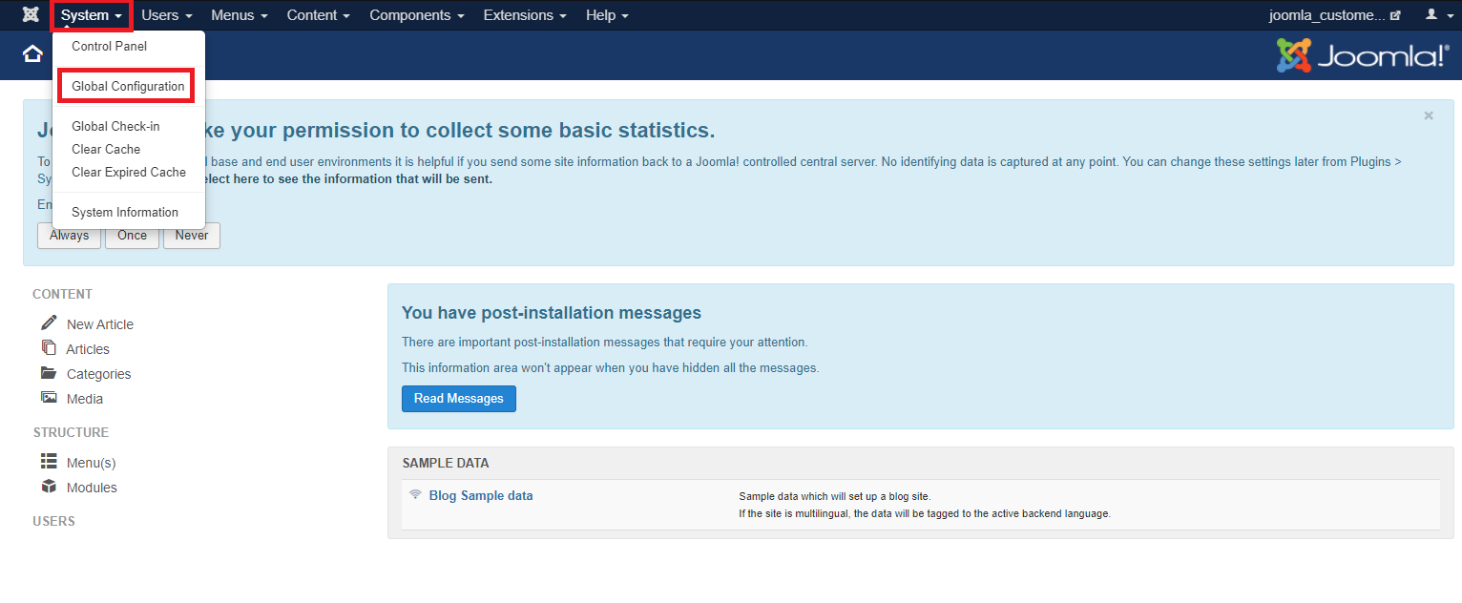Expand the Components dropdown menu
The height and width of the screenshot is (603, 1462).
click(x=416, y=15)
